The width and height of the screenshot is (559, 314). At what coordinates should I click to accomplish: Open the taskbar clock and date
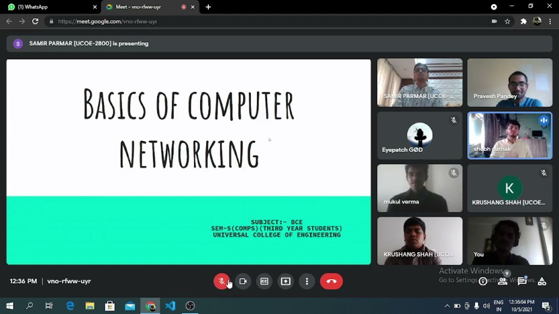[x=521, y=306]
